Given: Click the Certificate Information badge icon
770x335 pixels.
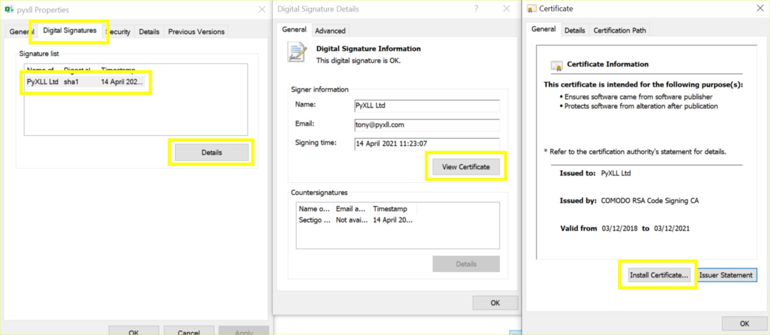Looking at the screenshot, I should tap(557, 65).
